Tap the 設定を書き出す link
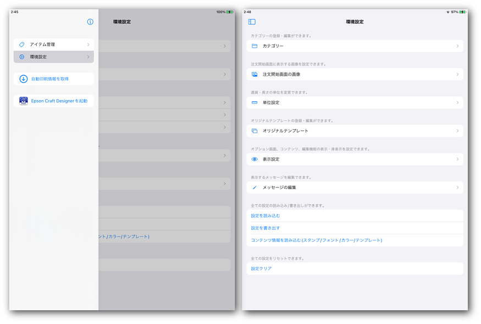 (x=266, y=228)
